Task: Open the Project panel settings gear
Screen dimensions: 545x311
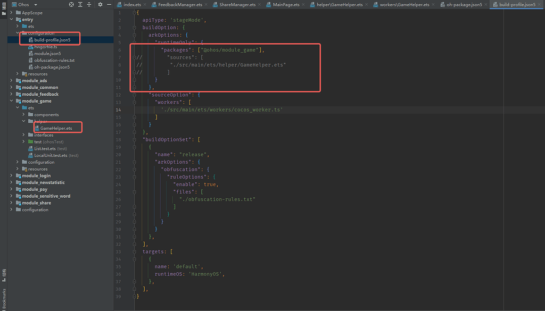Action: [x=100, y=4]
